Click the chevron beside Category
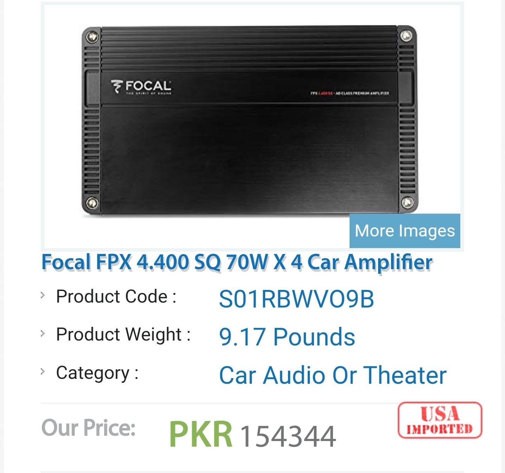 pyautogui.click(x=43, y=371)
